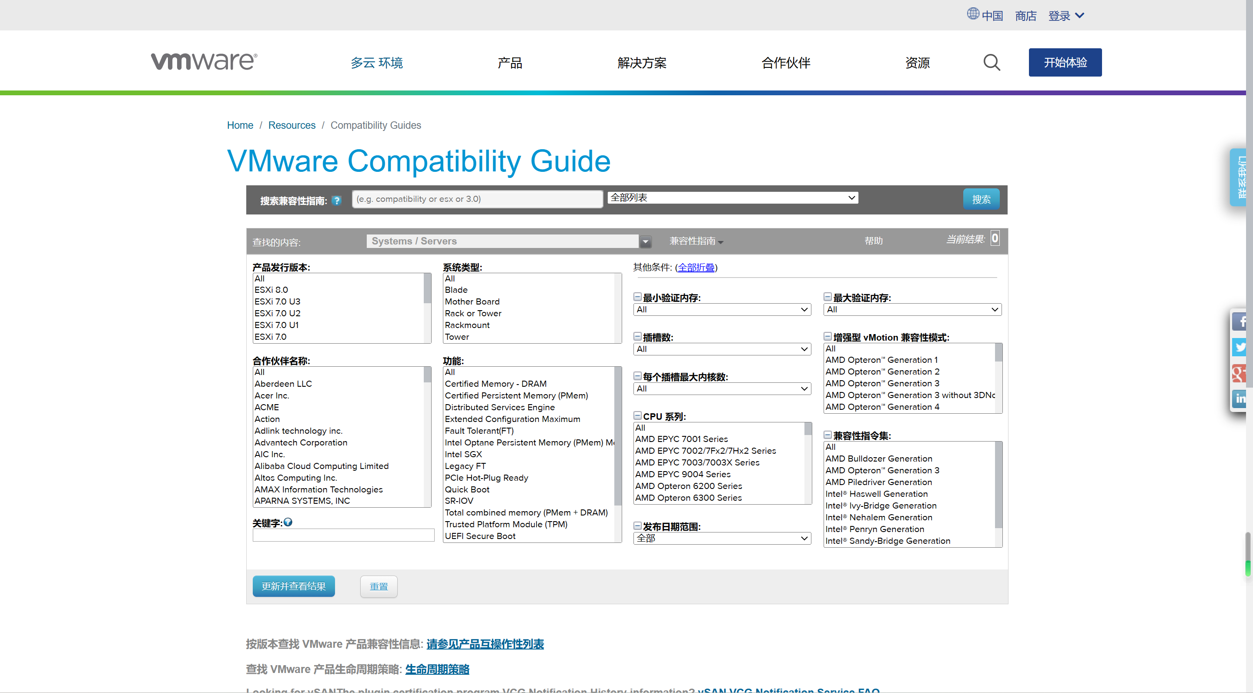Viewport: 1253px width, 693px height.
Task: Expand the 兼容性指南 menu
Action: [696, 241]
